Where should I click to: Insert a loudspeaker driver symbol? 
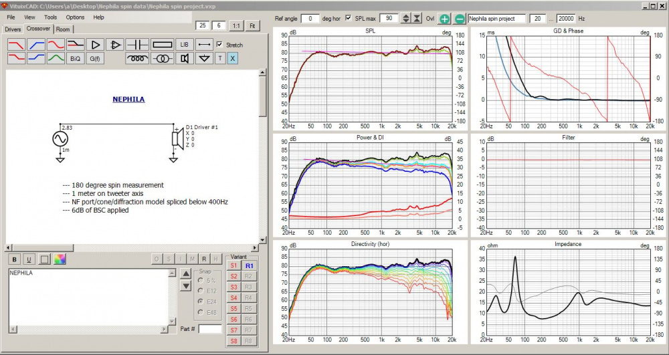click(x=184, y=58)
